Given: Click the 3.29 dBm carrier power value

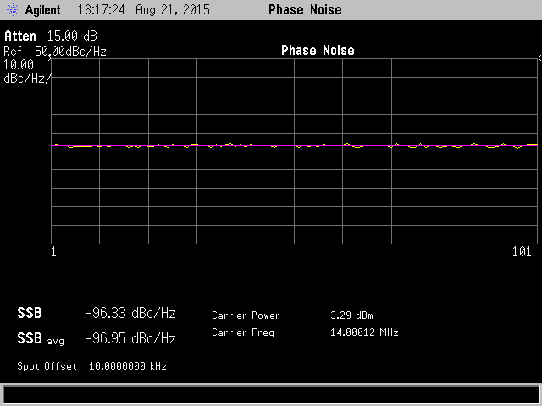Looking at the screenshot, I should pyautogui.click(x=351, y=315).
